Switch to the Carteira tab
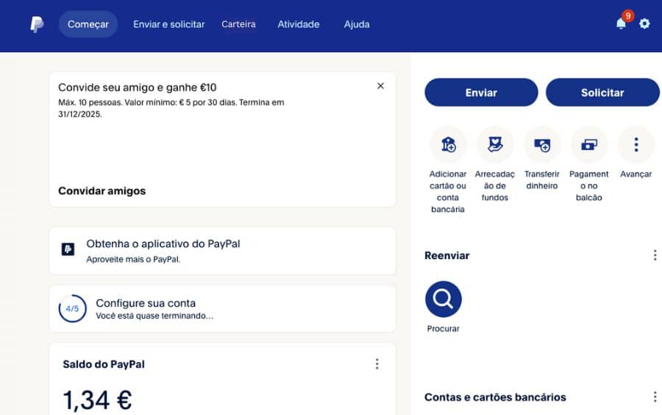Screen dimensions: 662x415 pyautogui.click(x=239, y=24)
